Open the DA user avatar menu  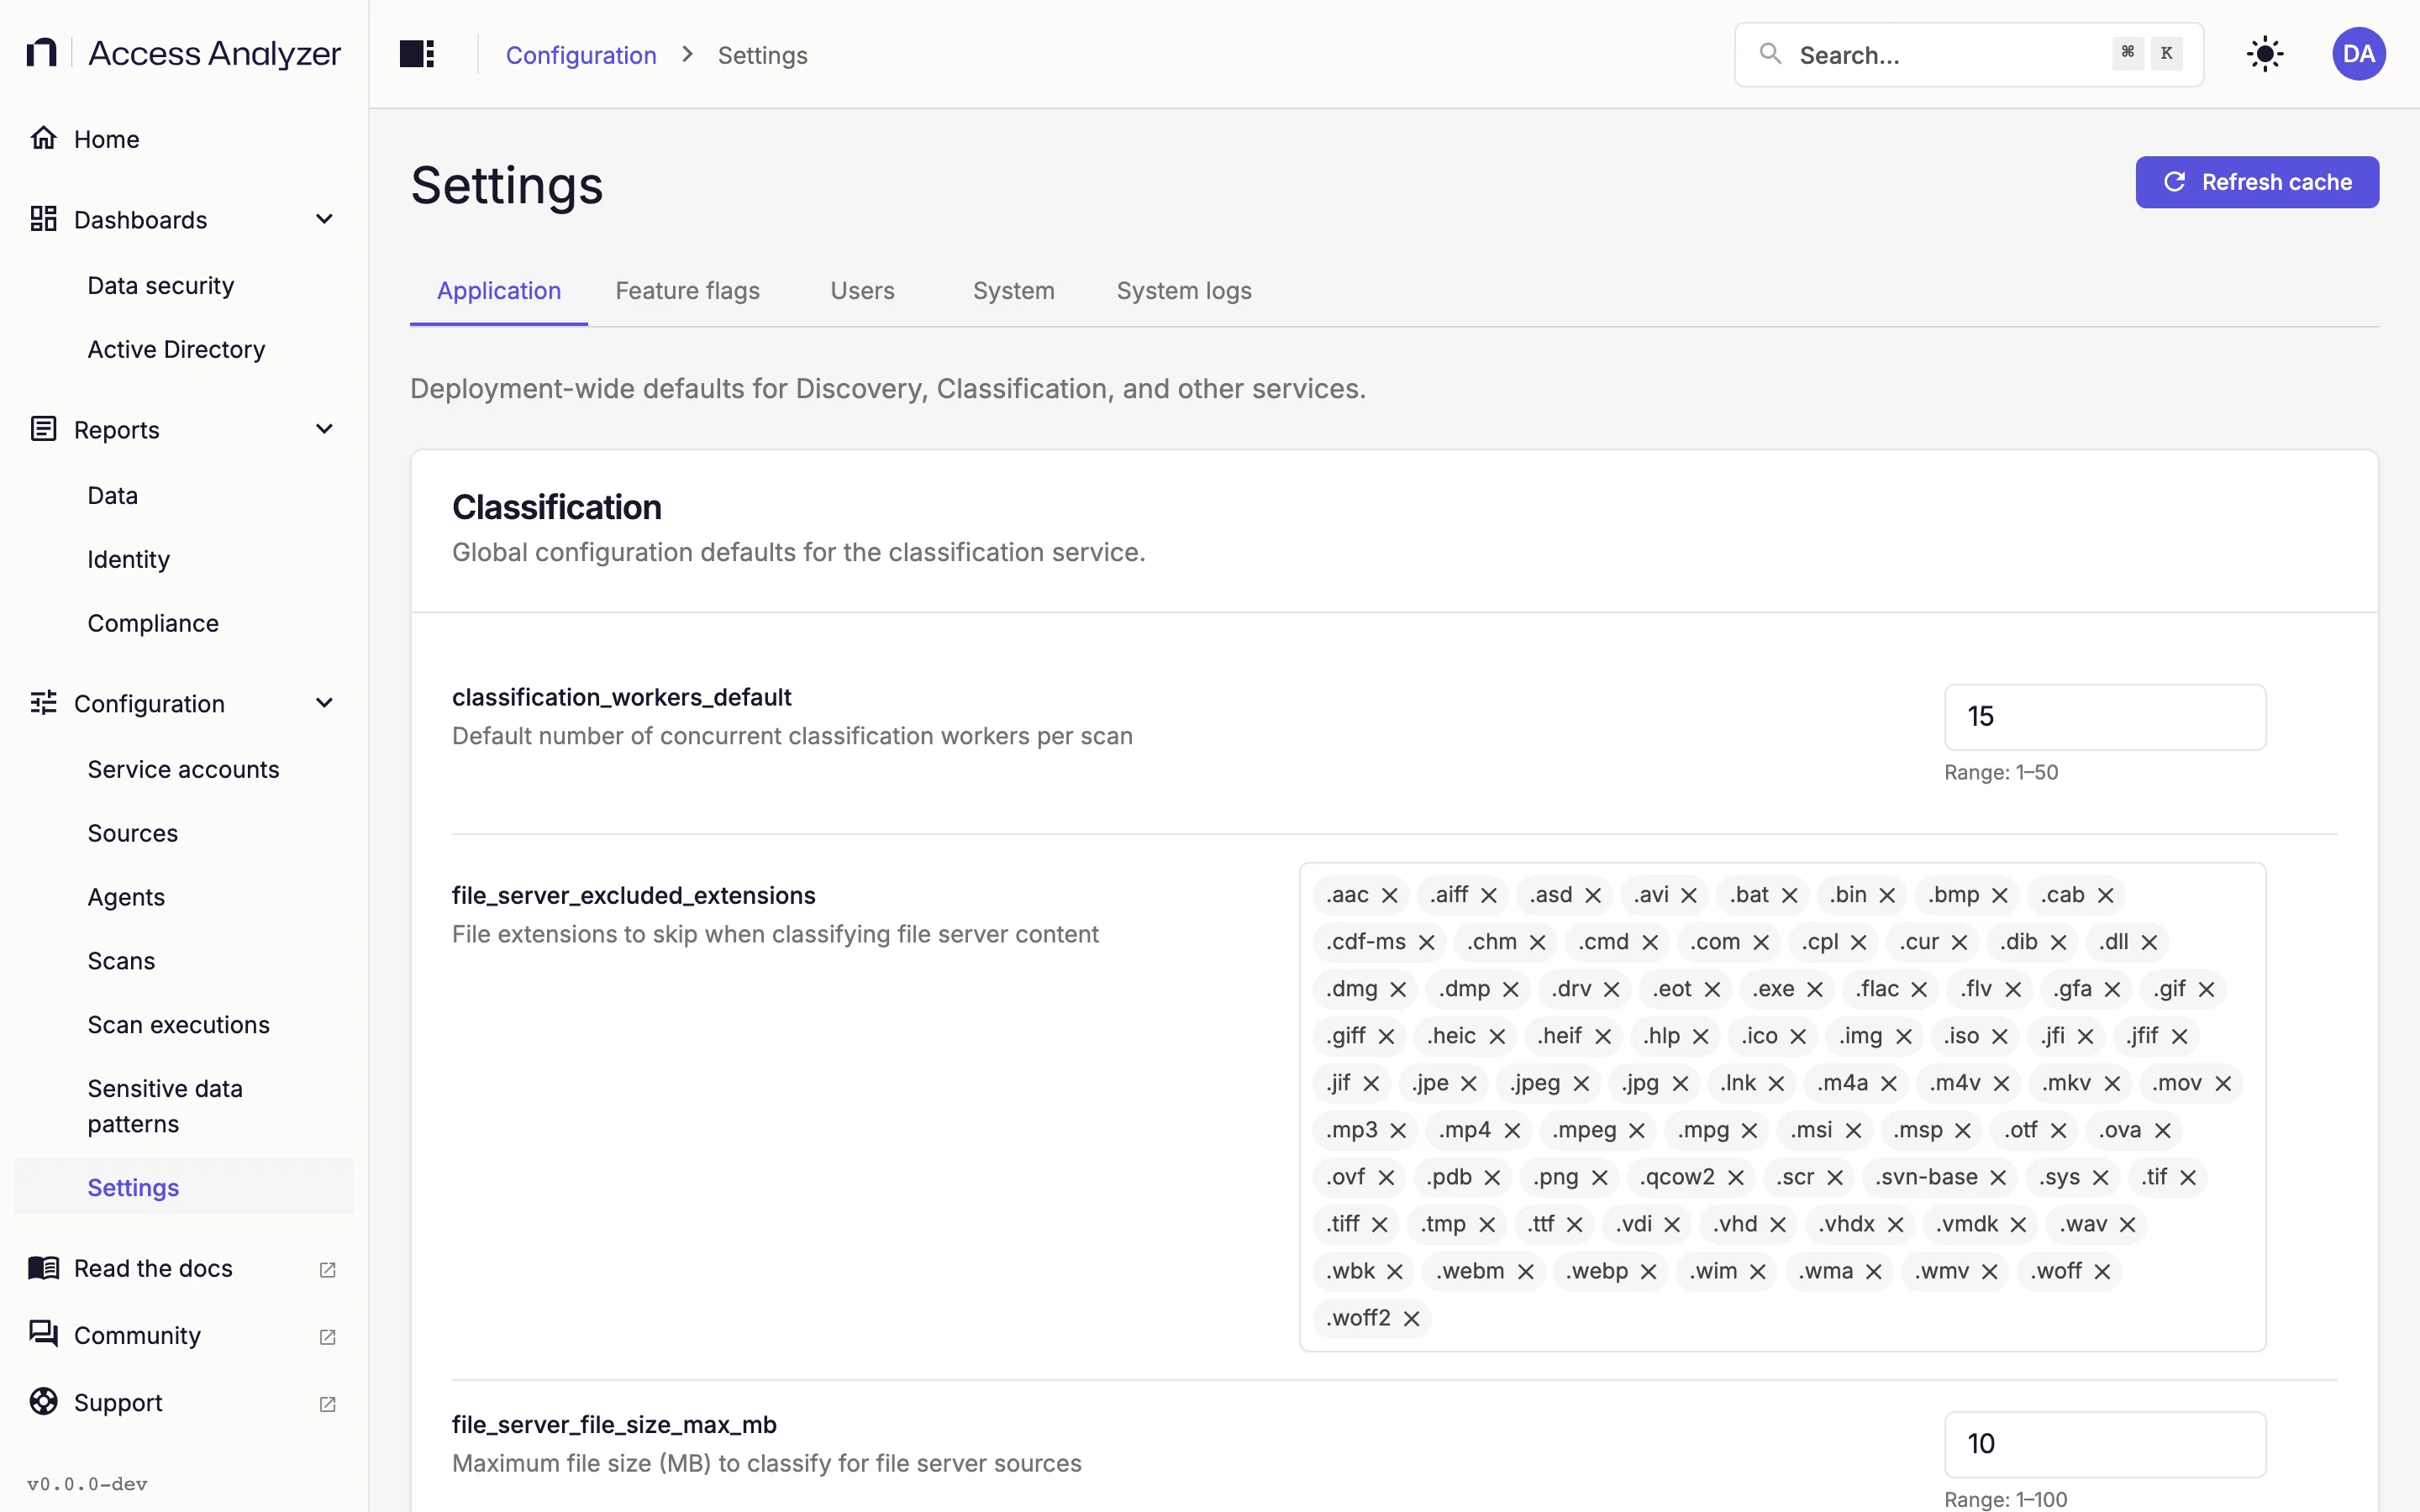click(x=2359, y=54)
